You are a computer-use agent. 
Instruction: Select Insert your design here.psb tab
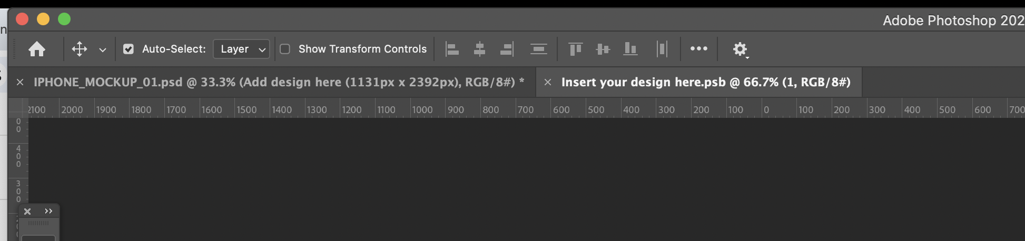(706, 82)
